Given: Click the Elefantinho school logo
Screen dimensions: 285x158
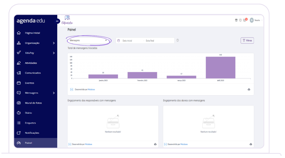Looking at the screenshot, I should pos(67,20).
